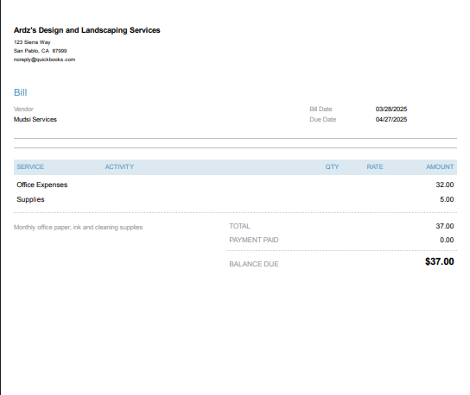Image resolution: width=470 pixels, height=395 pixels.
Task: Select the vendor name Mudsi Services
Action: (x=35, y=119)
